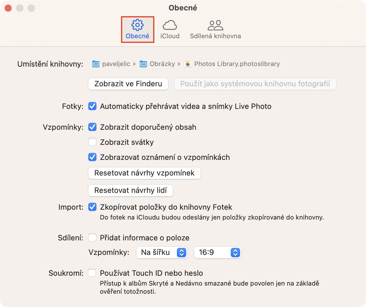Disable automatic playback of videos and Live Photos
This screenshot has height=307, width=366.
pos(92,106)
